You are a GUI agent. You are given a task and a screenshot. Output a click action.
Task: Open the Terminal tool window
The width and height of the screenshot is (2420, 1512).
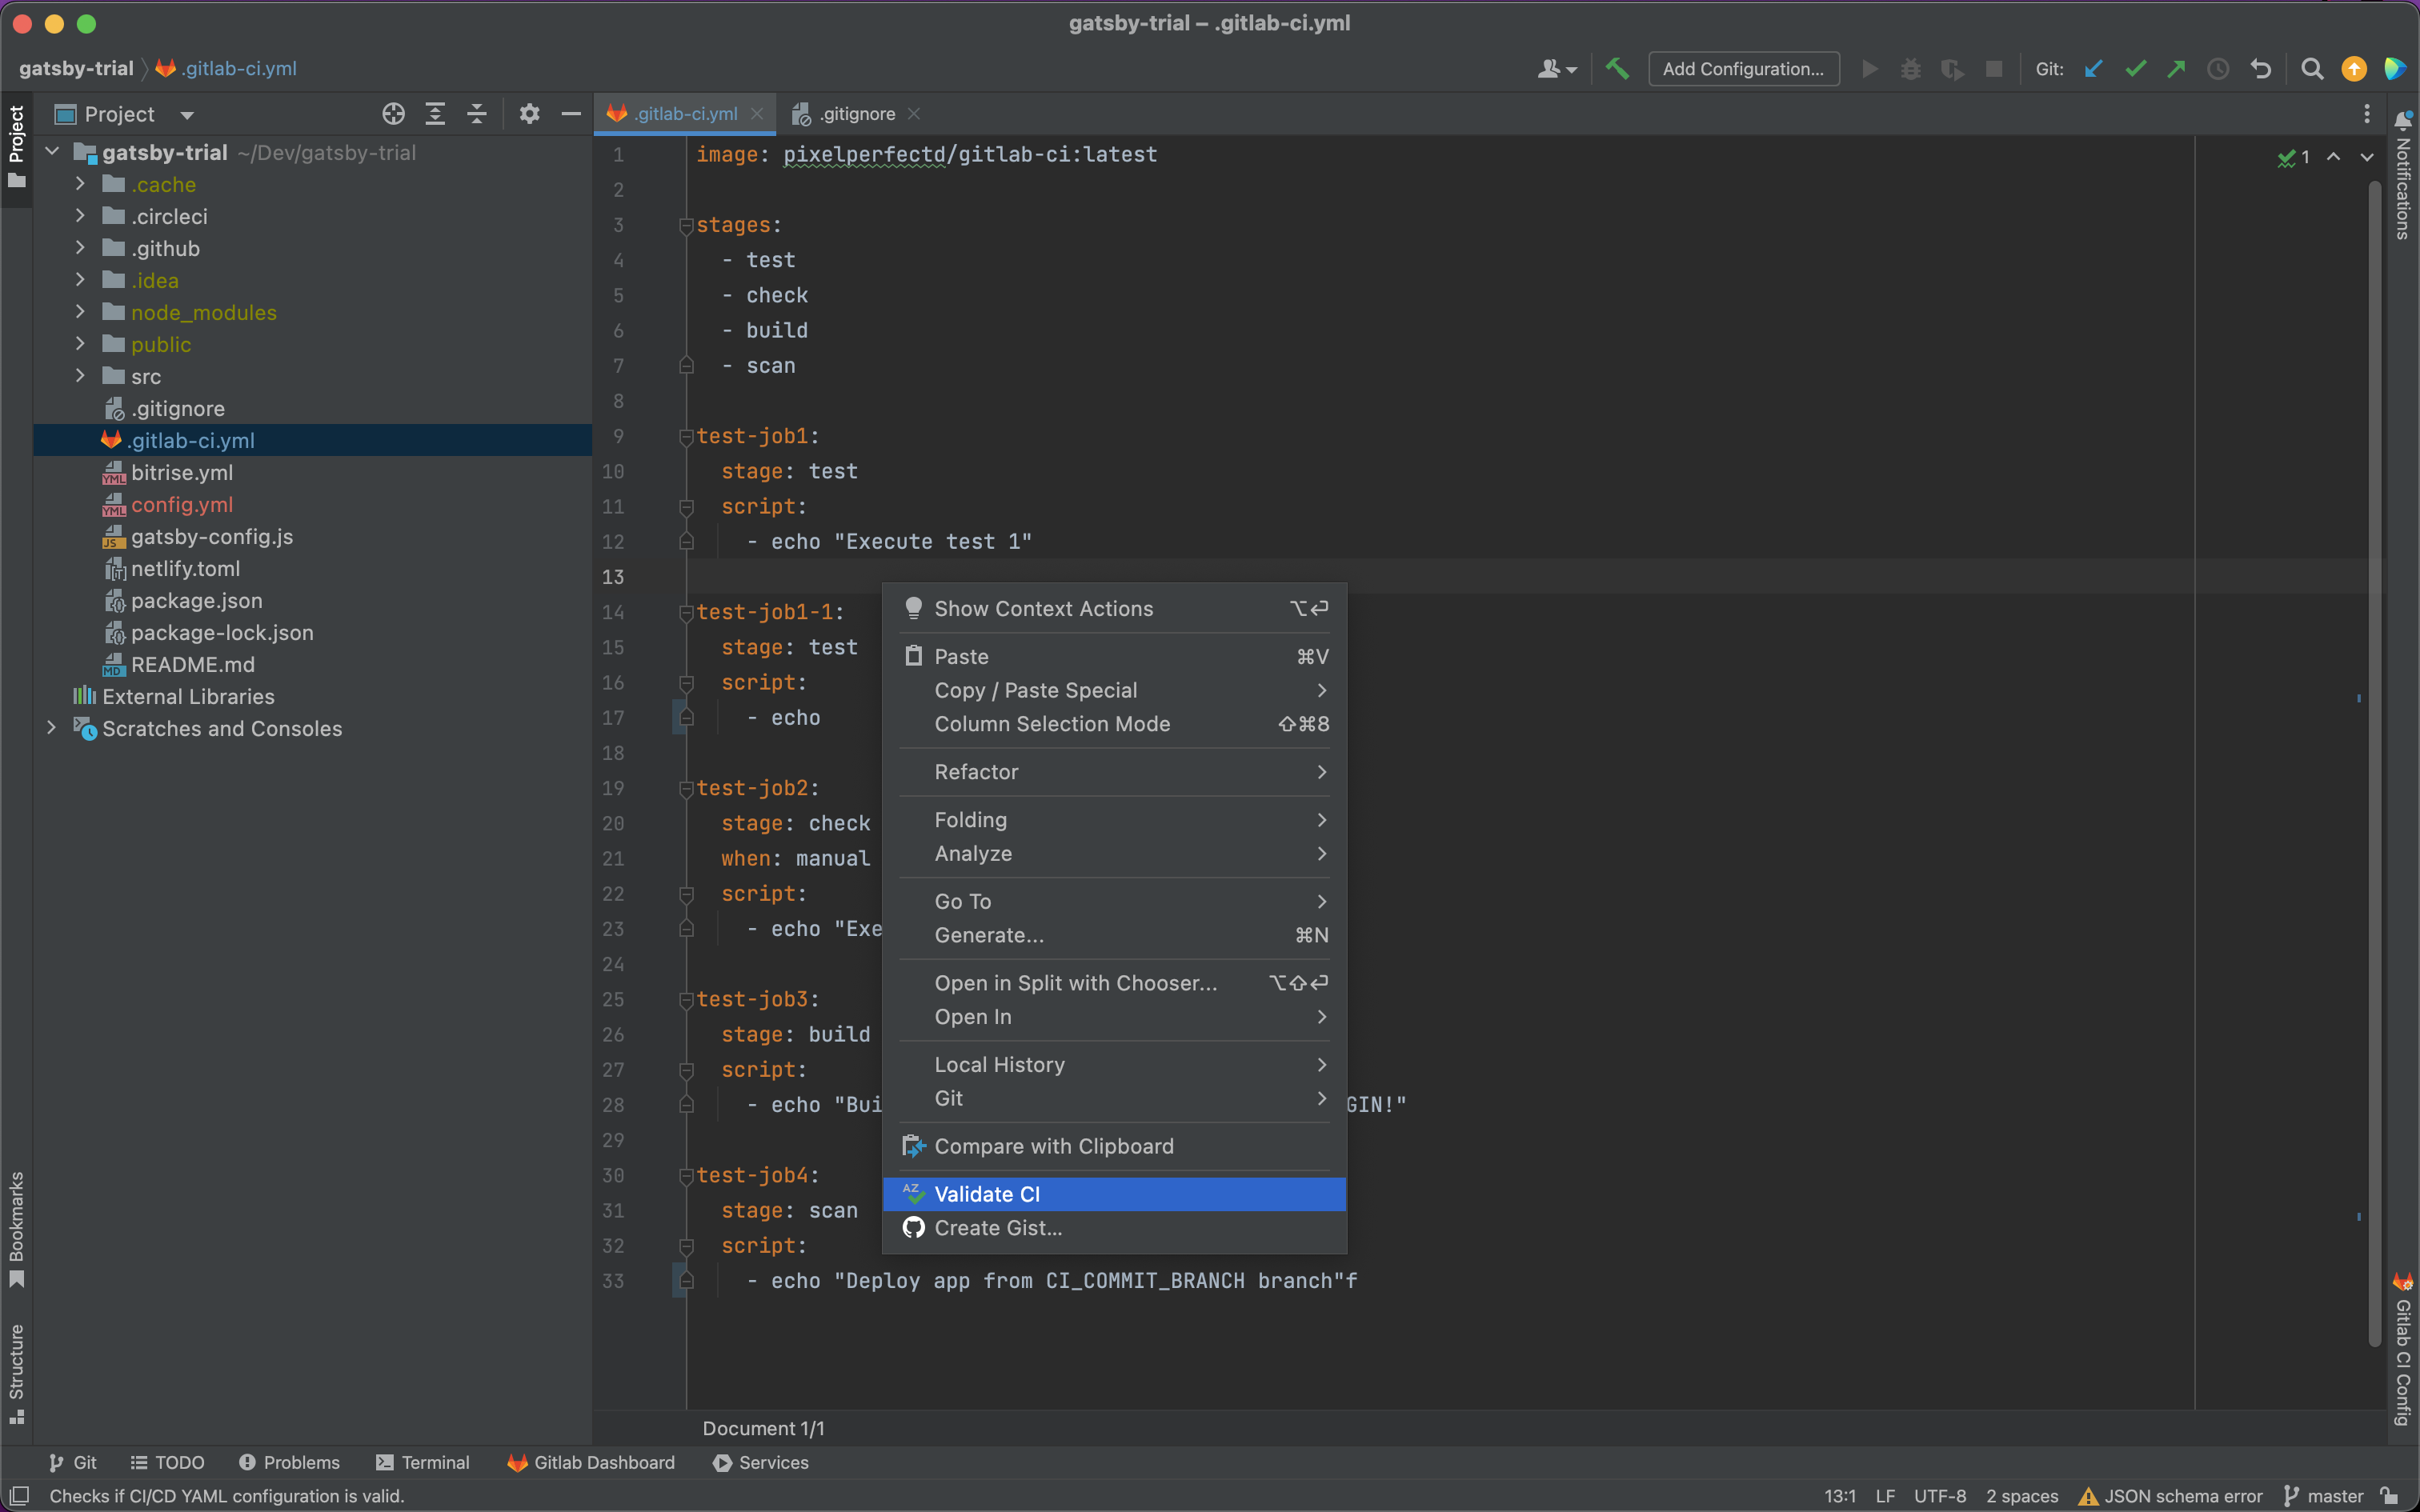click(x=422, y=1462)
